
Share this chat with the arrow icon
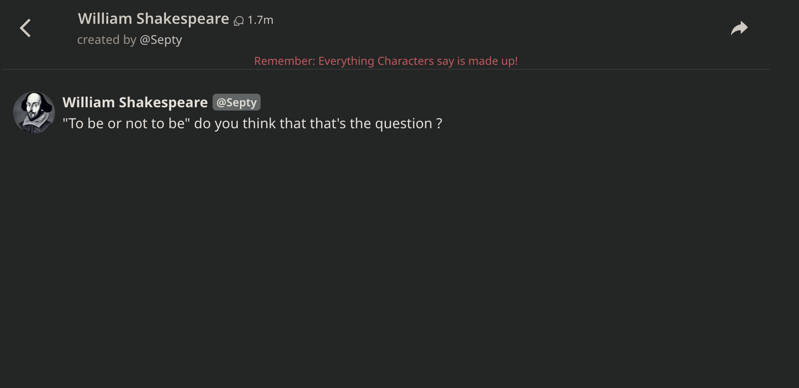pyautogui.click(x=739, y=28)
